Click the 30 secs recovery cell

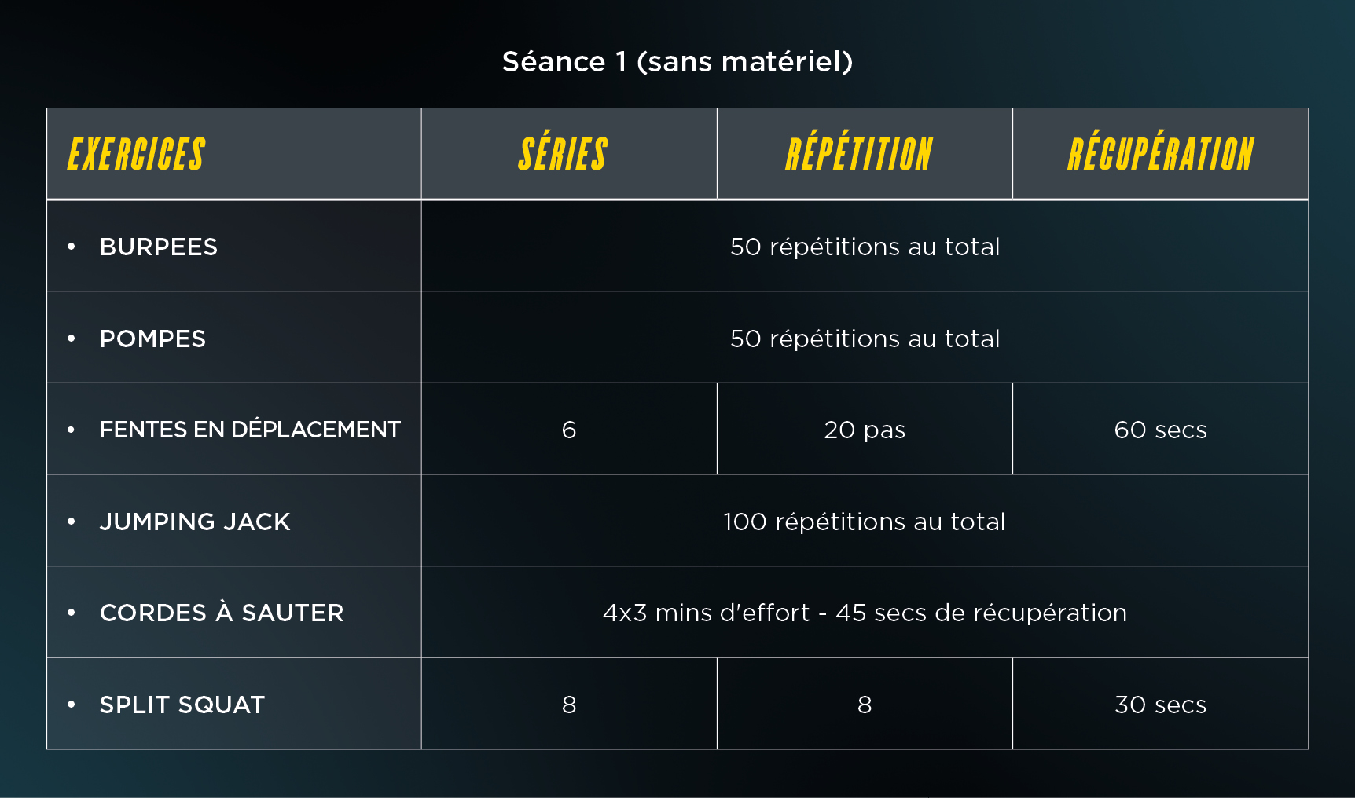(x=1160, y=705)
